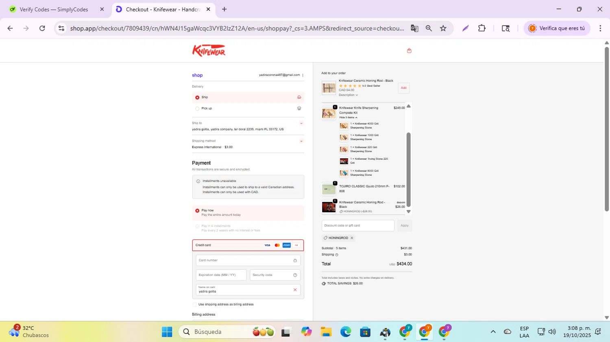Open the Chrome three-dot menu

click(600, 28)
